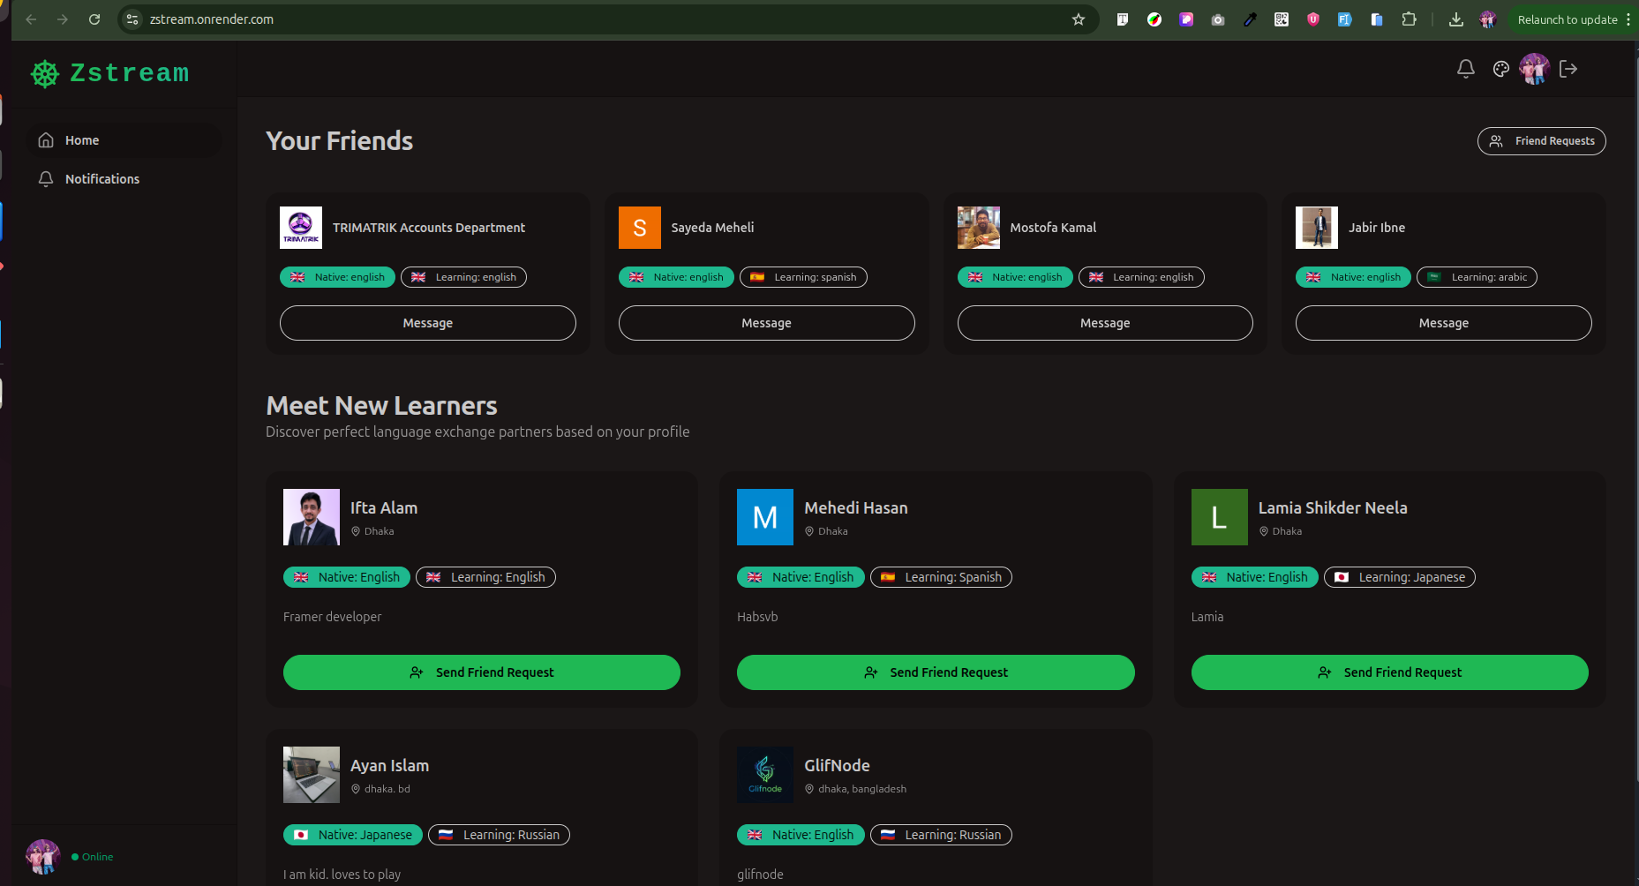Screen dimensions: 1639x886
Task: Click the logout icon in header
Action: click(x=1568, y=69)
